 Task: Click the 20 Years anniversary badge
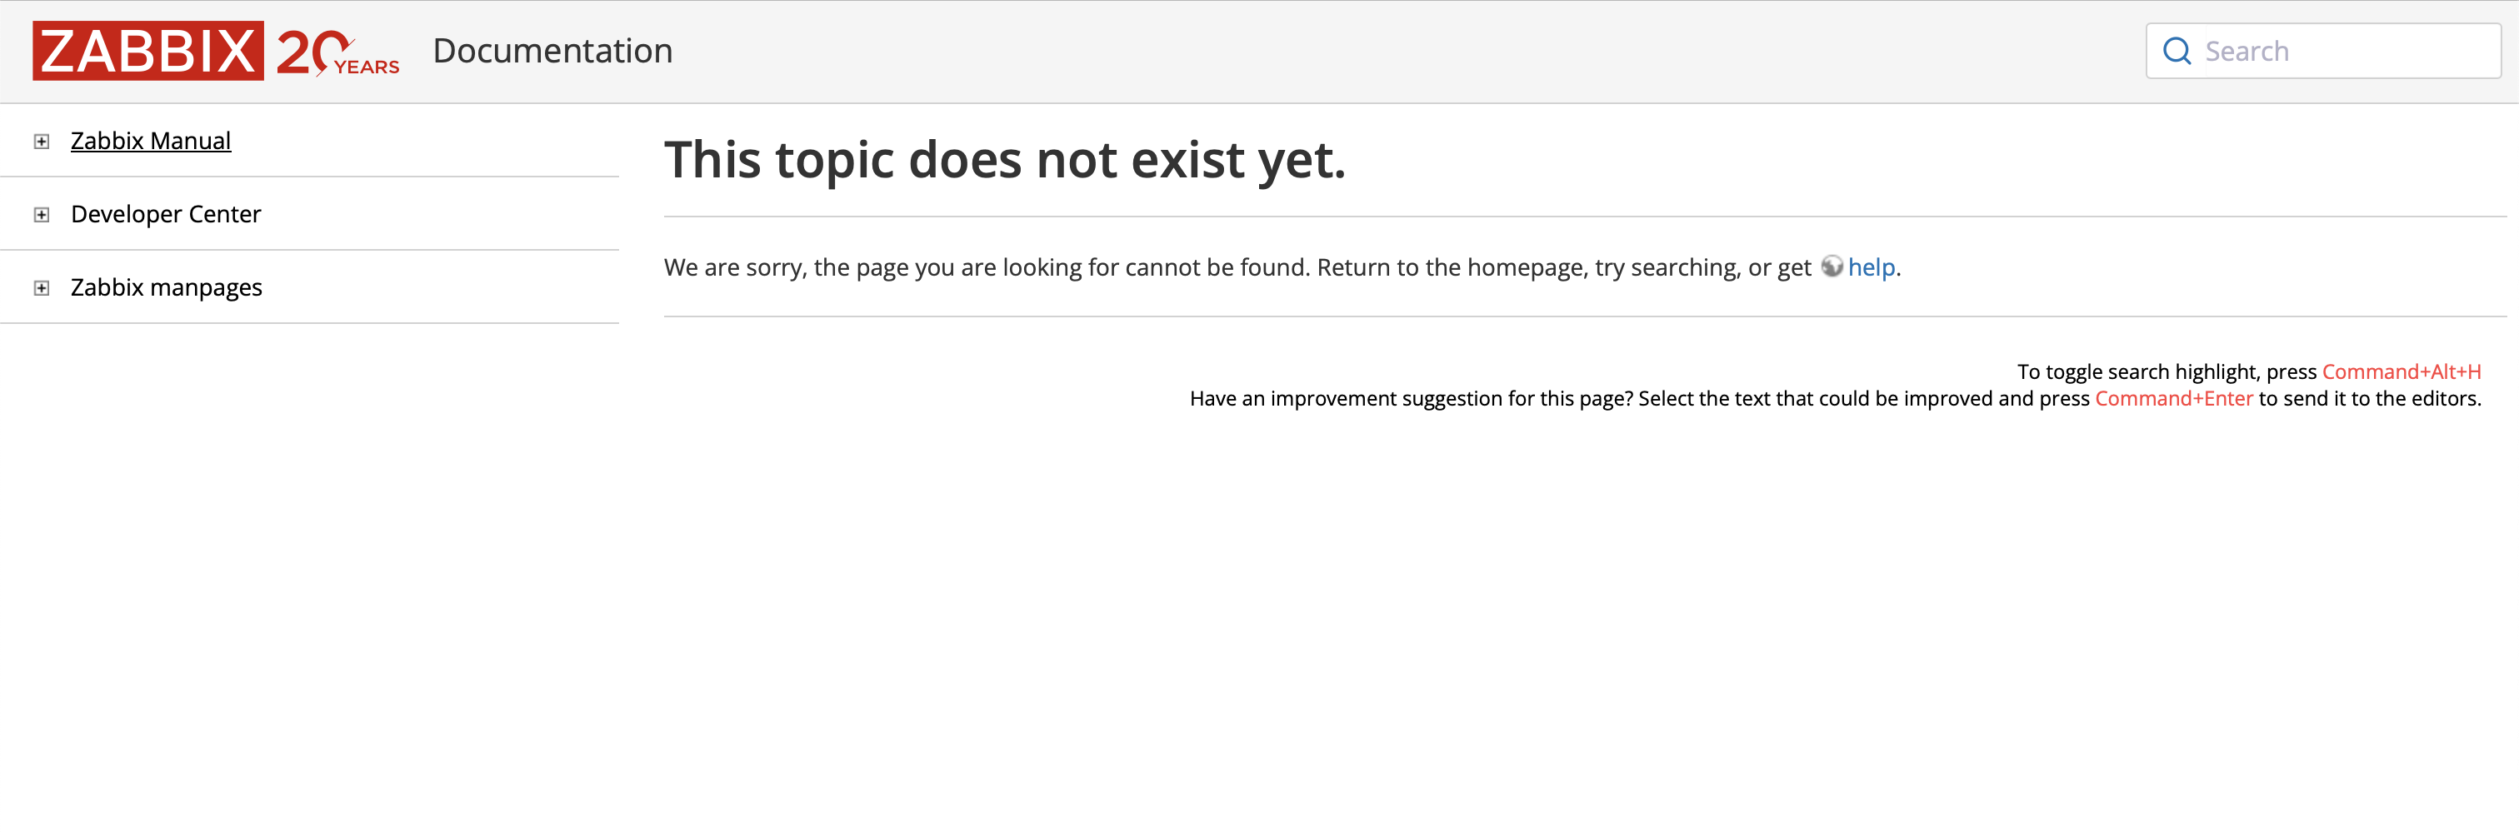pos(337,52)
